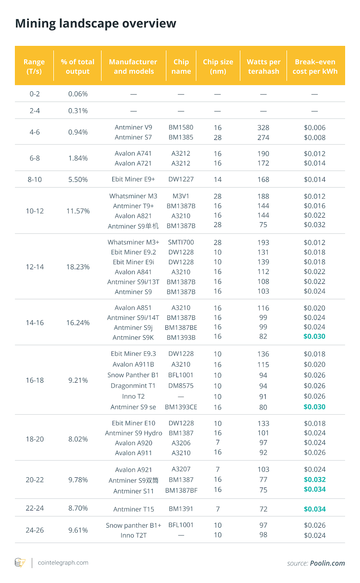Select the 12-14 range row label
The image size is (360, 583).
click(35, 267)
